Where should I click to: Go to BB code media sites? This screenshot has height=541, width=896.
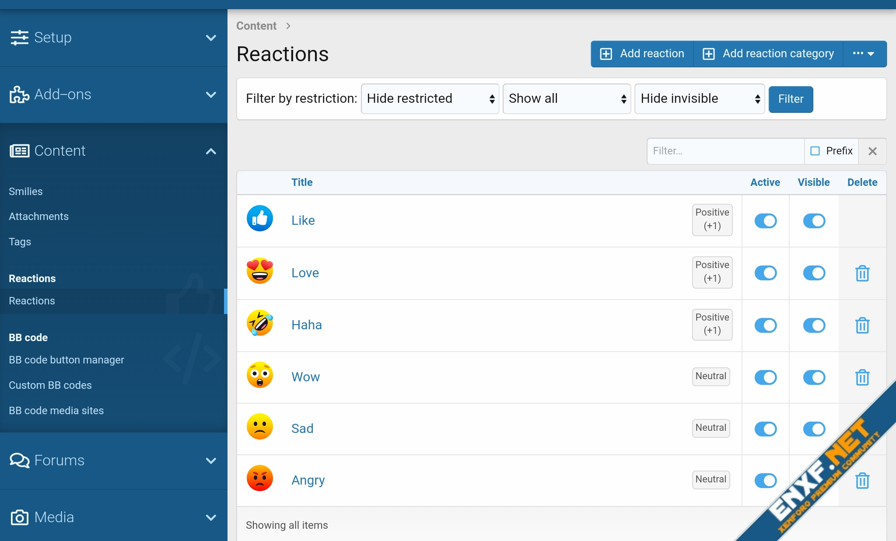coord(56,411)
